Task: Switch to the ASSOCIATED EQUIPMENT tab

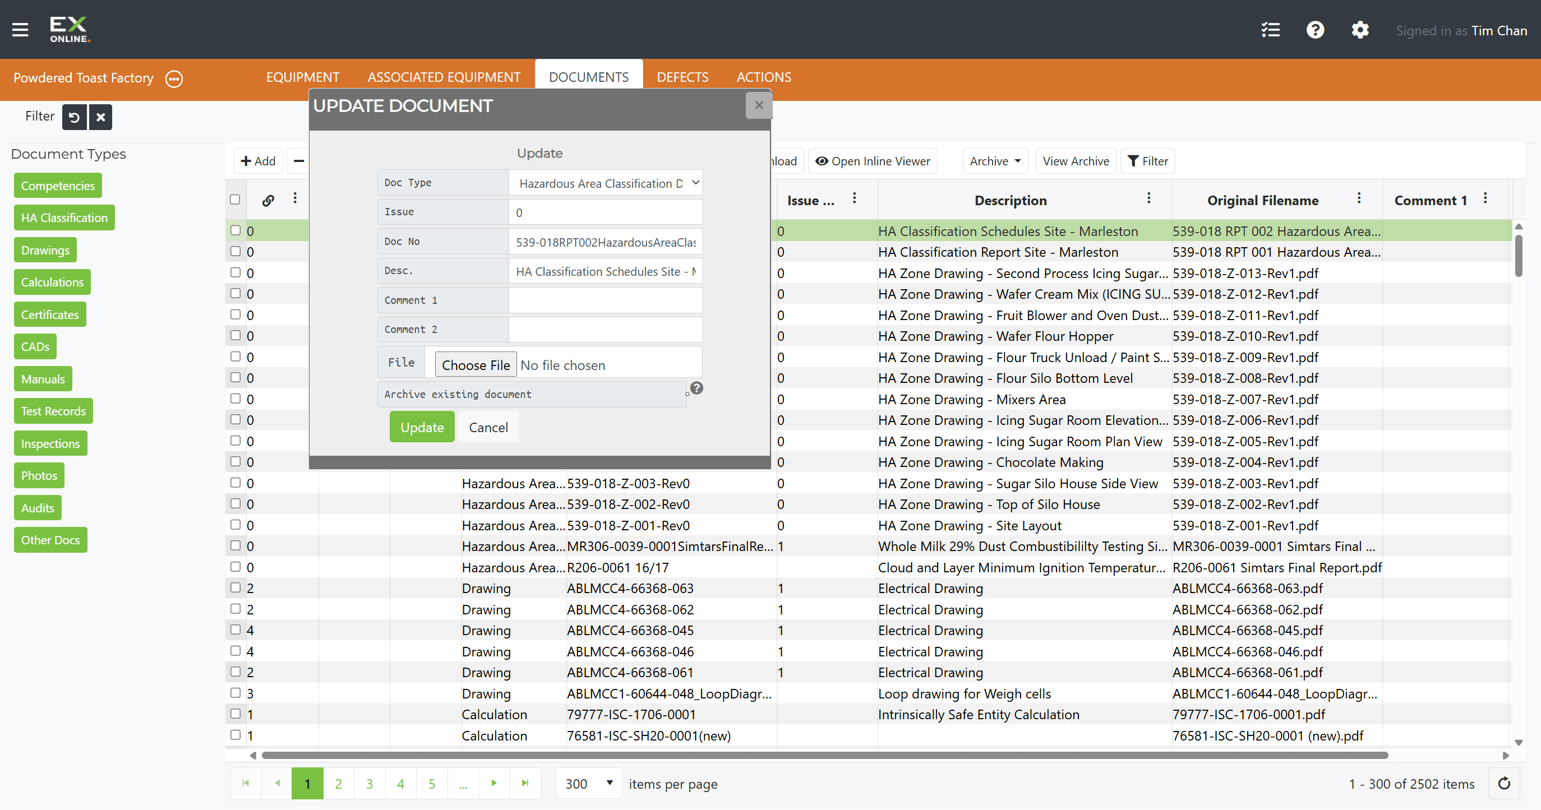Action: (444, 77)
